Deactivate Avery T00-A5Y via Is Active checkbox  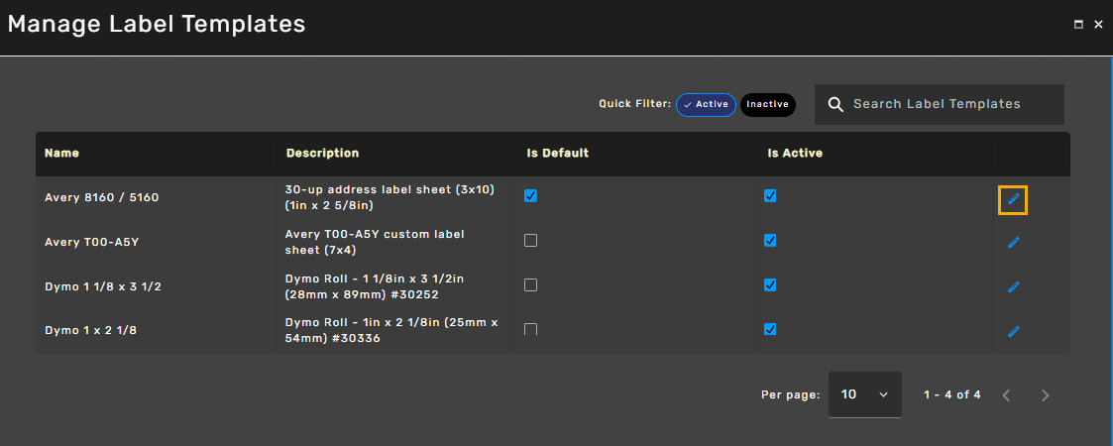tap(770, 241)
